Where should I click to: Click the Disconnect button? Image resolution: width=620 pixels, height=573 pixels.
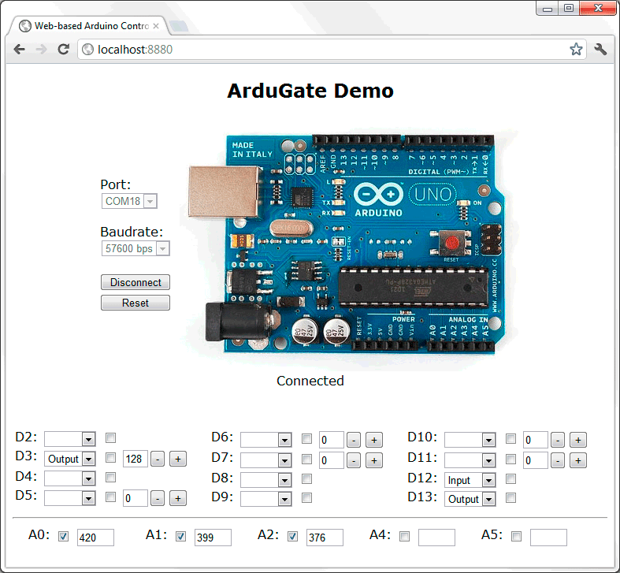point(136,282)
